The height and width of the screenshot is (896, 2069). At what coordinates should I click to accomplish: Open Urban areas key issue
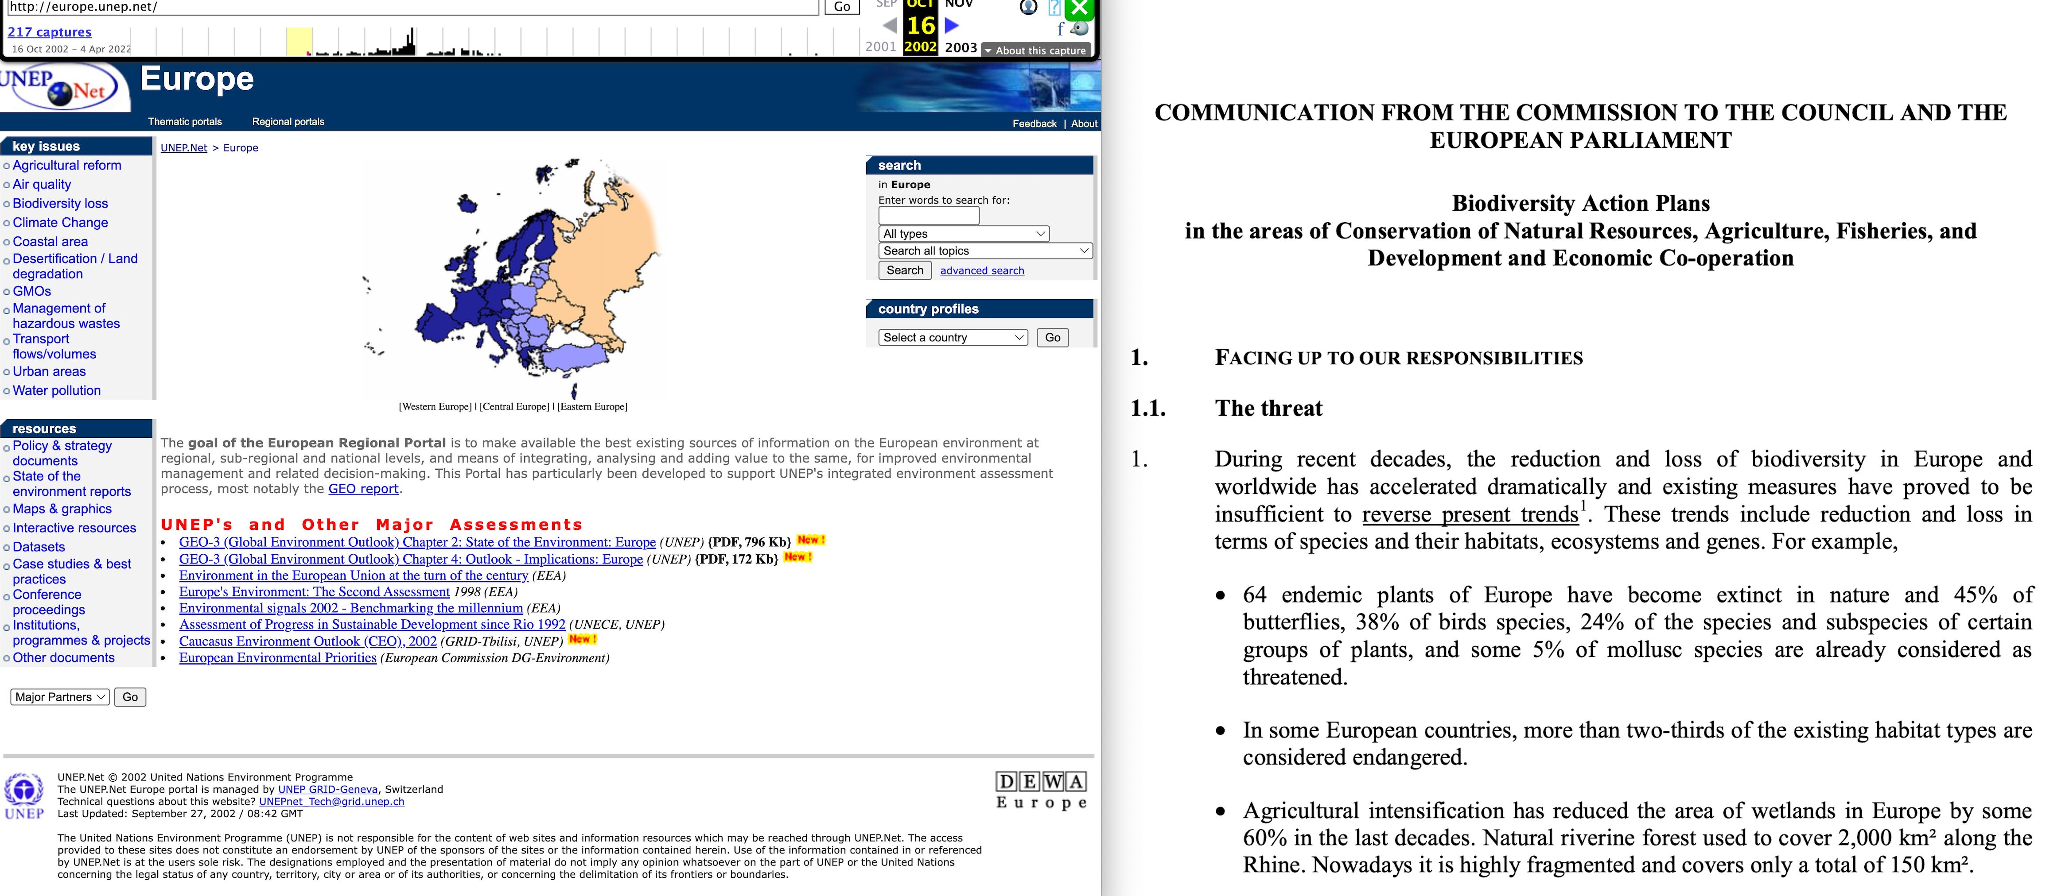(49, 372)
